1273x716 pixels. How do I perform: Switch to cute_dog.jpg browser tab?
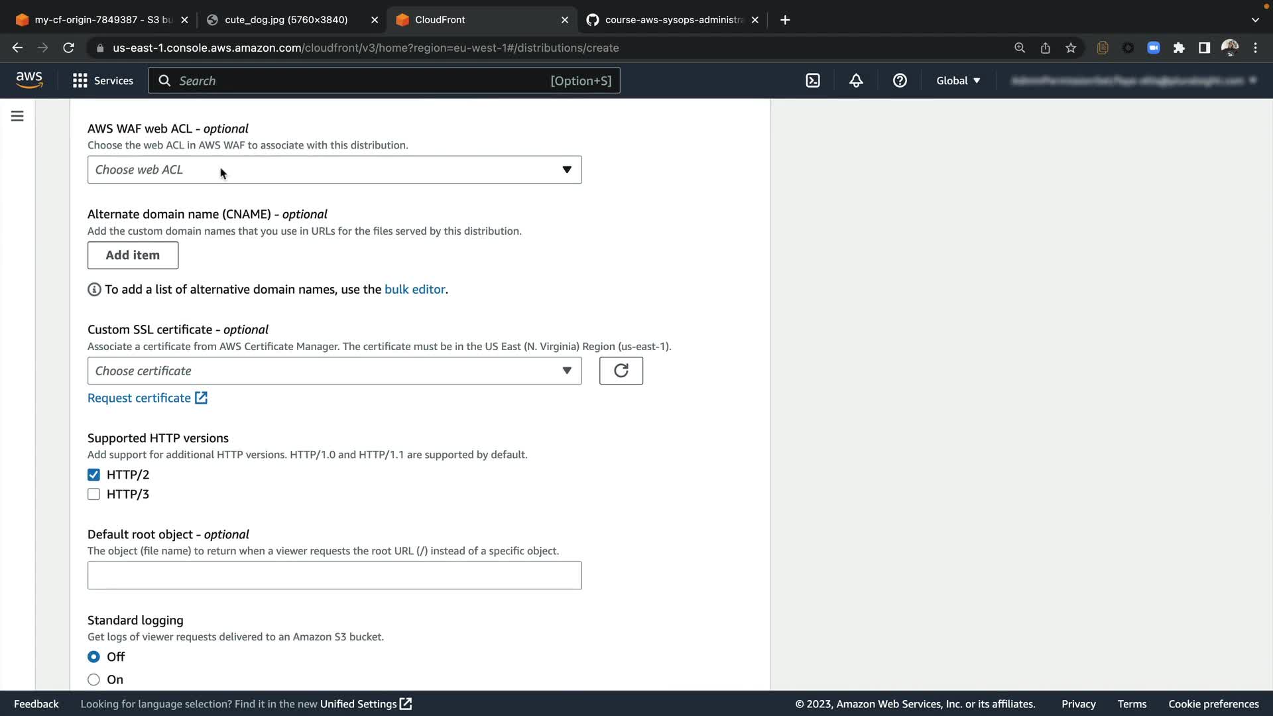(286, 20)
